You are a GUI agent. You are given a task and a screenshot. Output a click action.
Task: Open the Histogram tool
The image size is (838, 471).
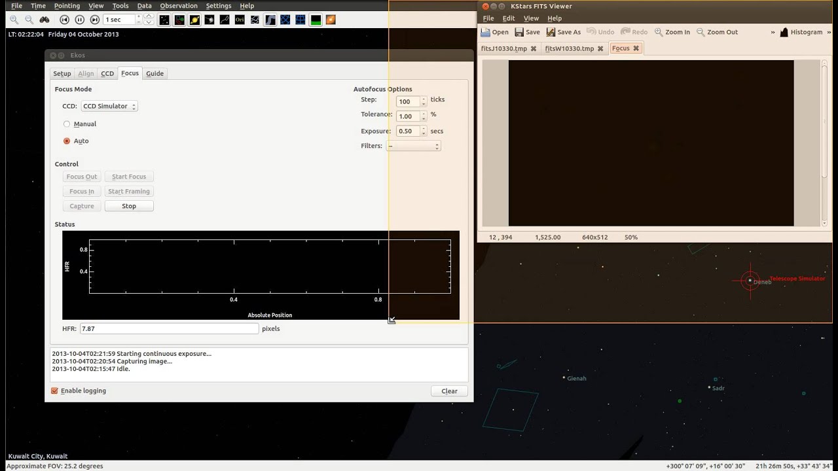pyautogui.click(x=801, y=32)
